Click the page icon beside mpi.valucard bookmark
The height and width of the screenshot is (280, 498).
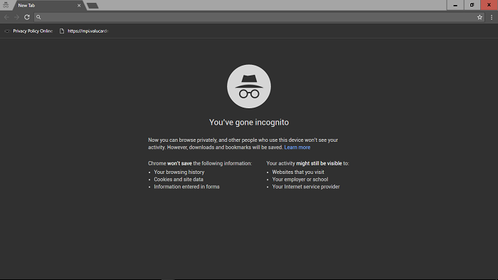[62, 31]
